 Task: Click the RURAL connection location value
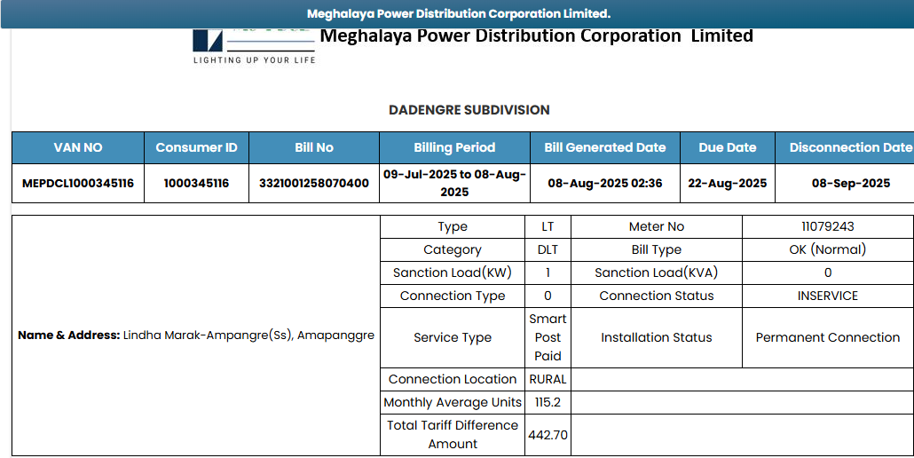point(548,379)
